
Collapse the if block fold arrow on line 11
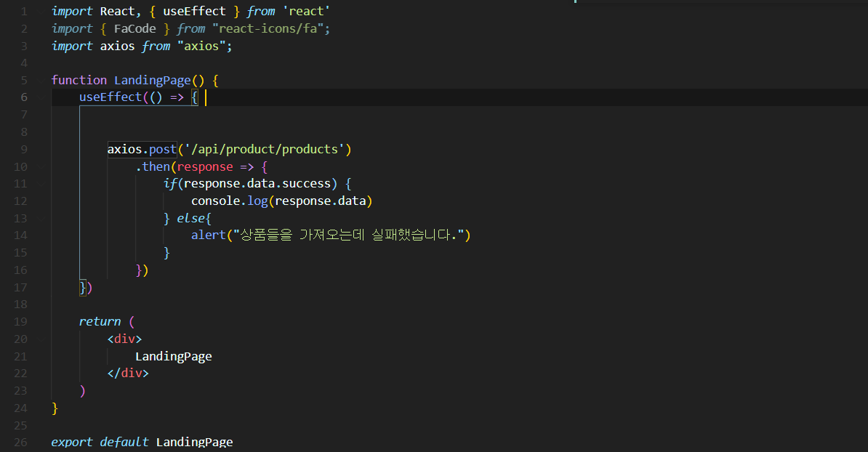pyautogui.click(x=40, y=185)
